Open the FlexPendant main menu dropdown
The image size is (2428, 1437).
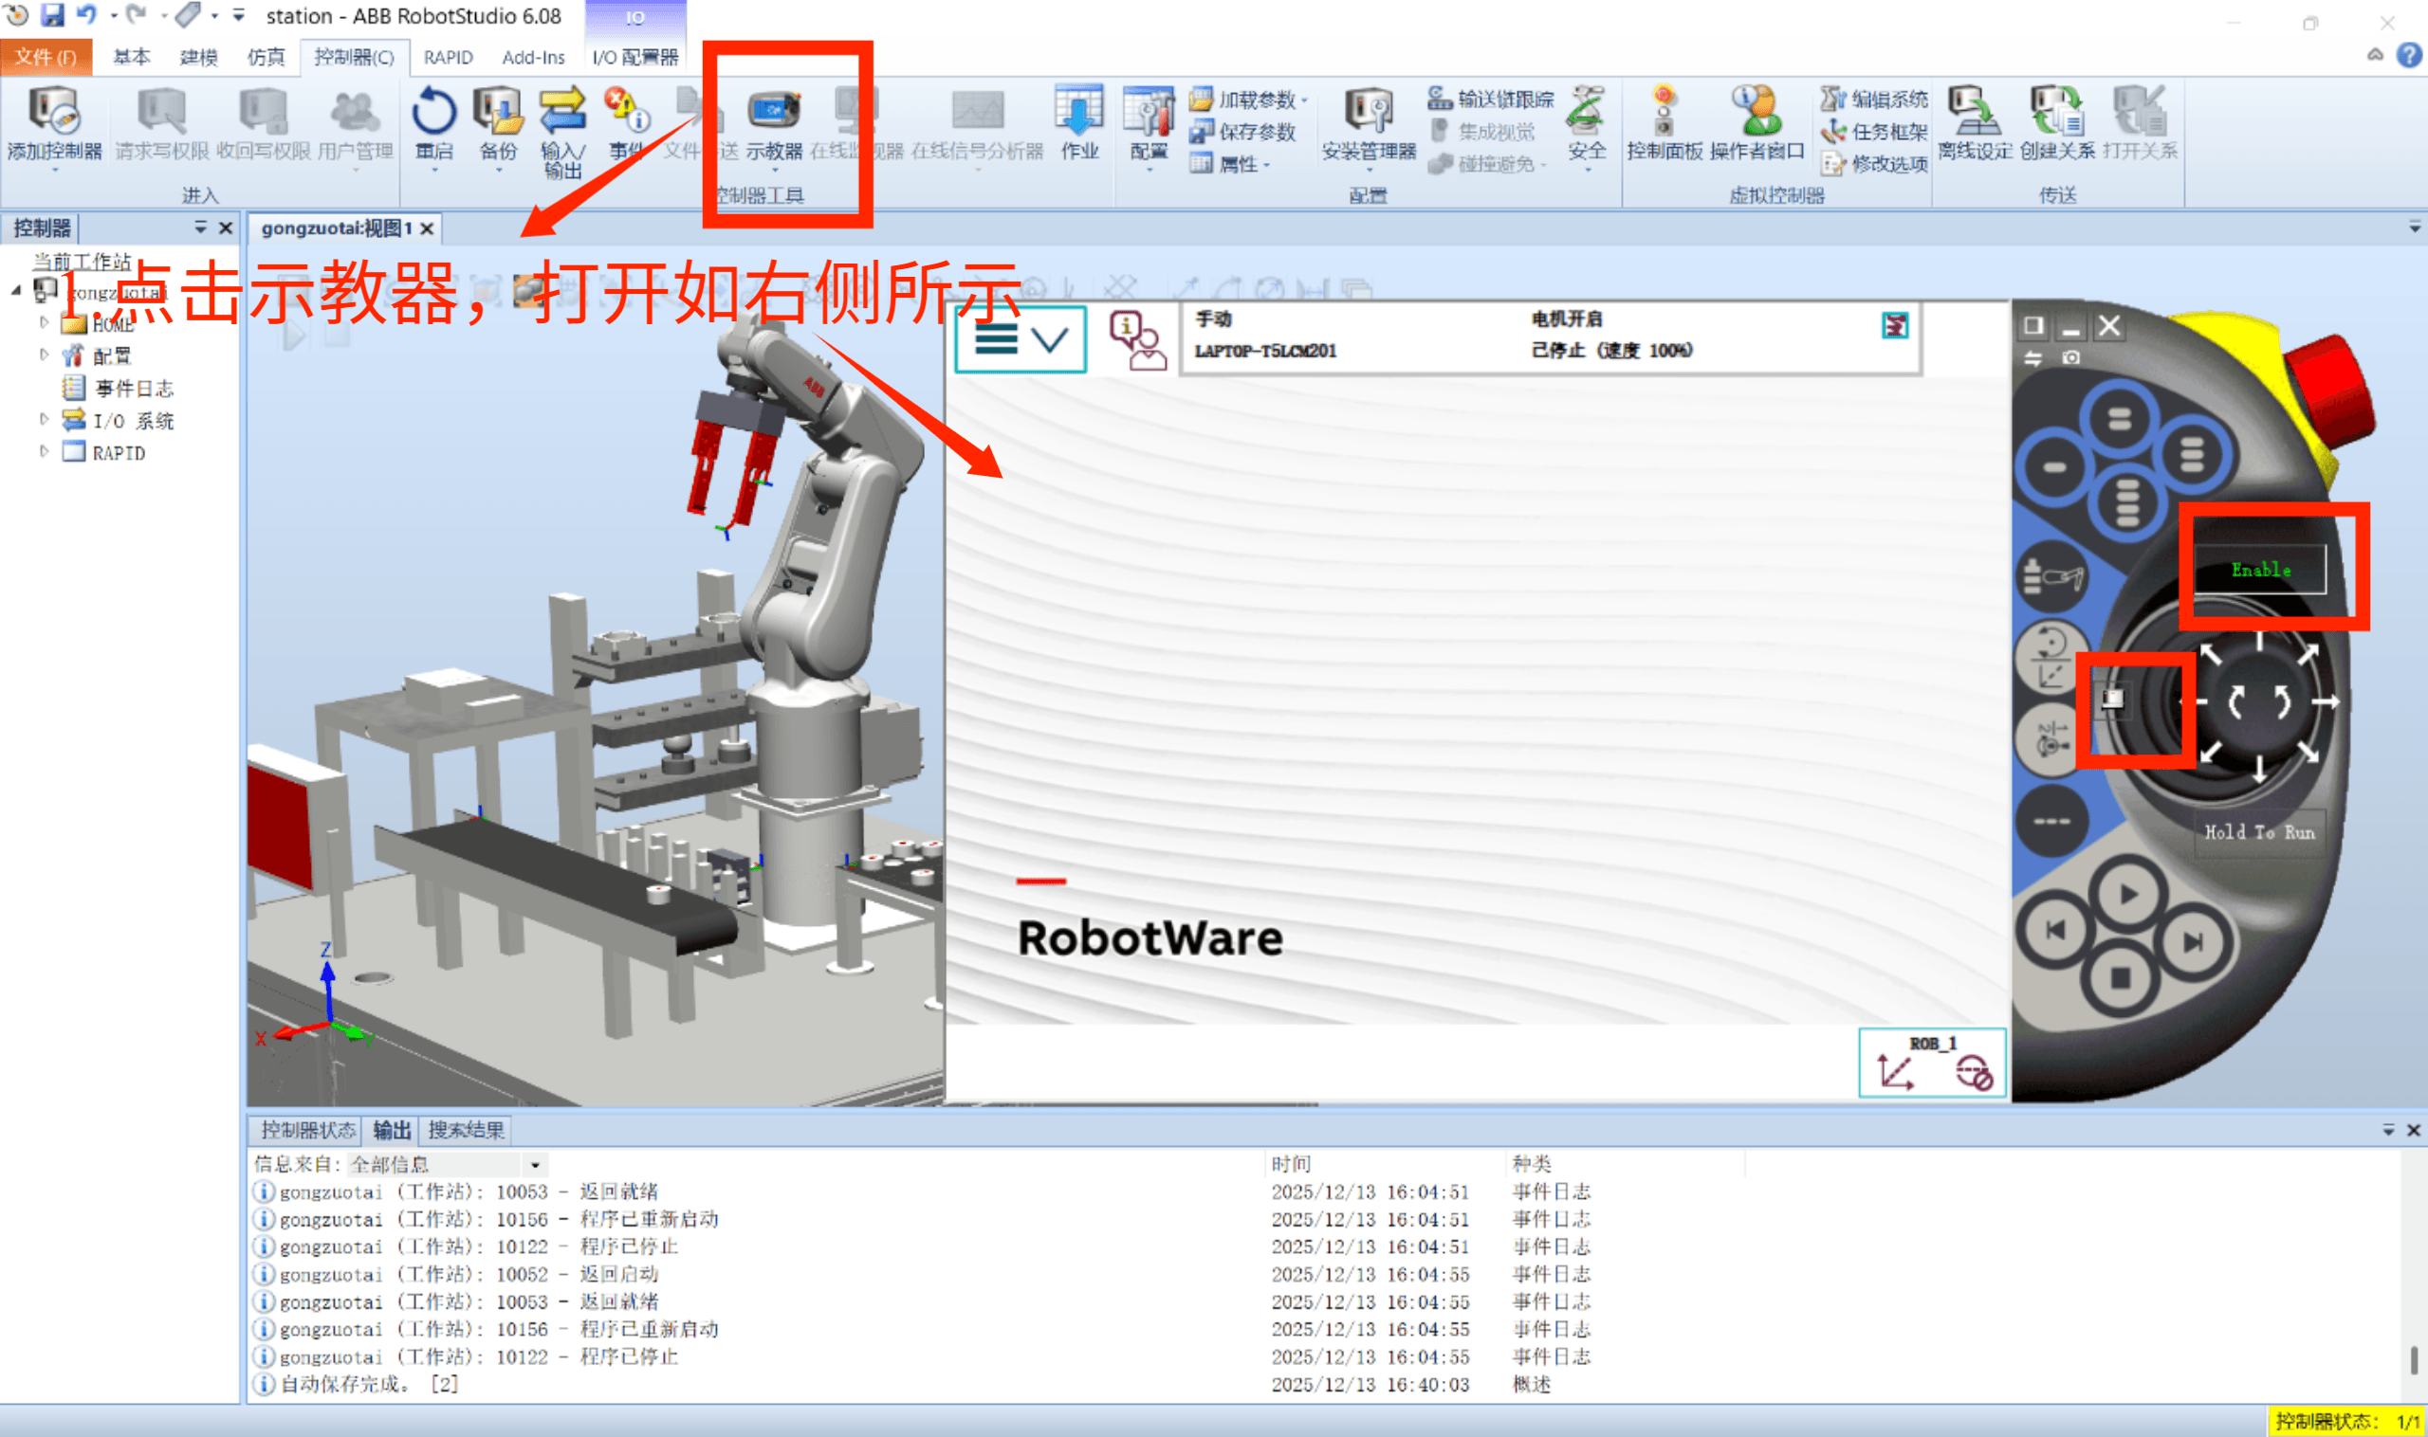point(1020,339)
